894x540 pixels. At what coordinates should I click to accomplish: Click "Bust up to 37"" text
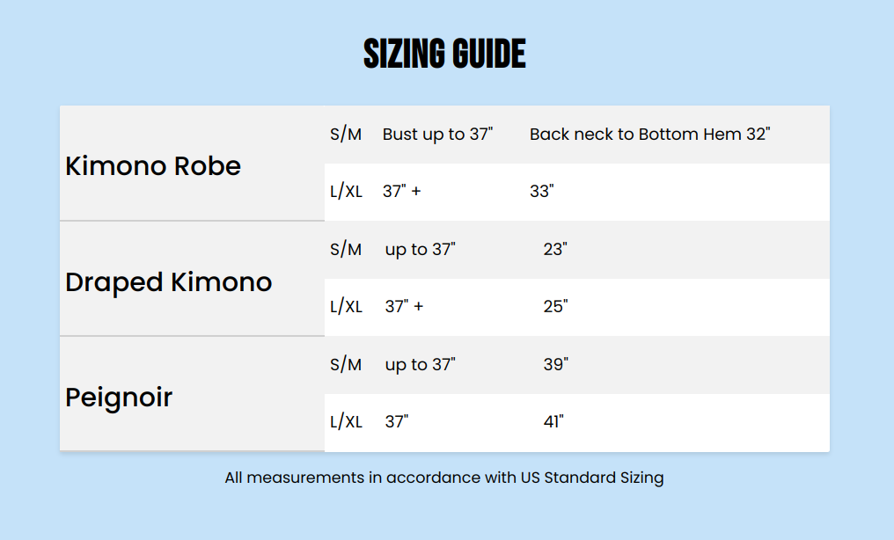click(437, 135)
